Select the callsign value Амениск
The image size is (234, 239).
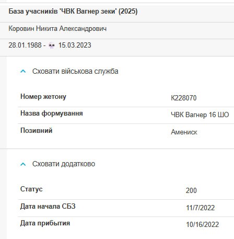tap(184, 132)
